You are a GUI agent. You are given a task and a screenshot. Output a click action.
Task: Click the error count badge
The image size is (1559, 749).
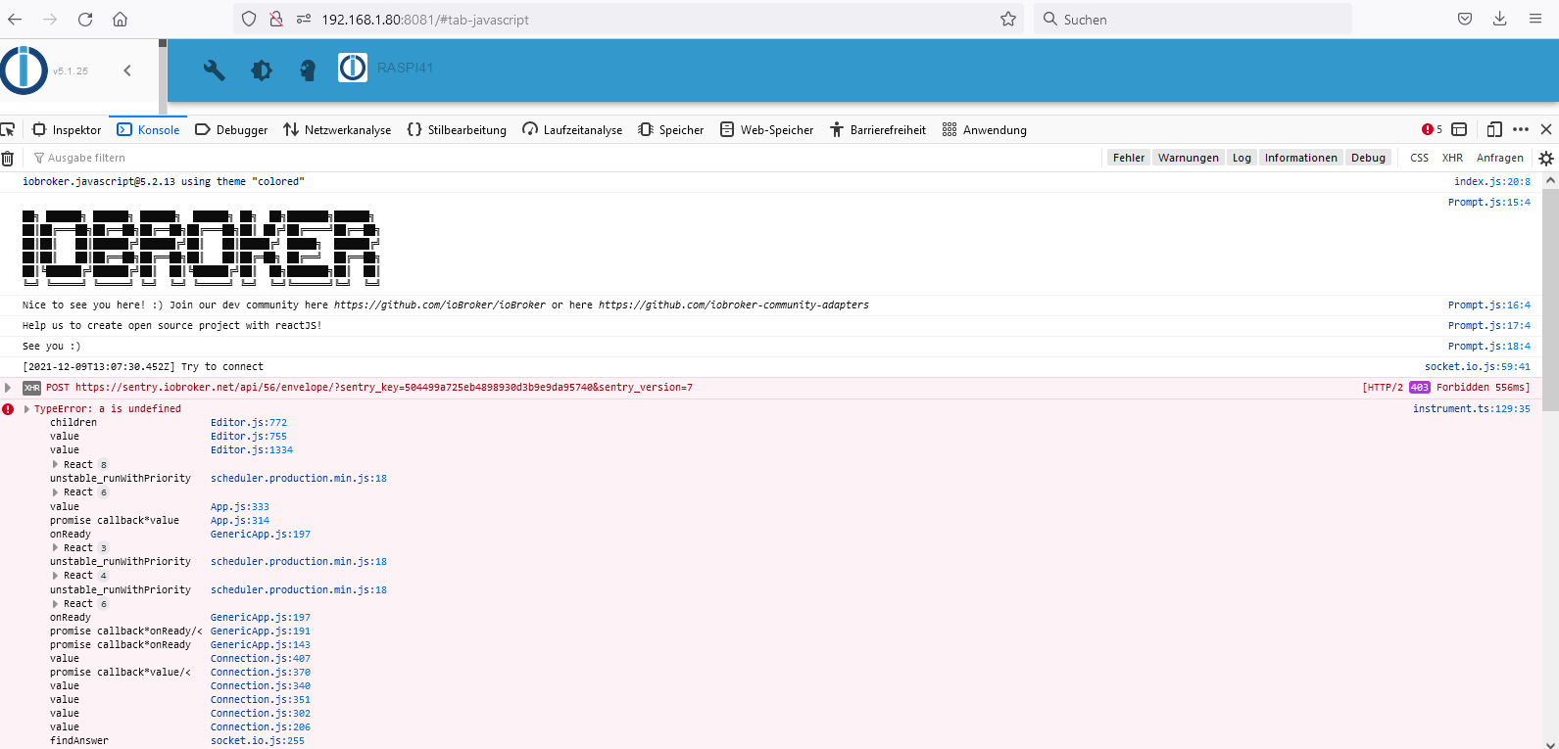tap(1432, 129)
